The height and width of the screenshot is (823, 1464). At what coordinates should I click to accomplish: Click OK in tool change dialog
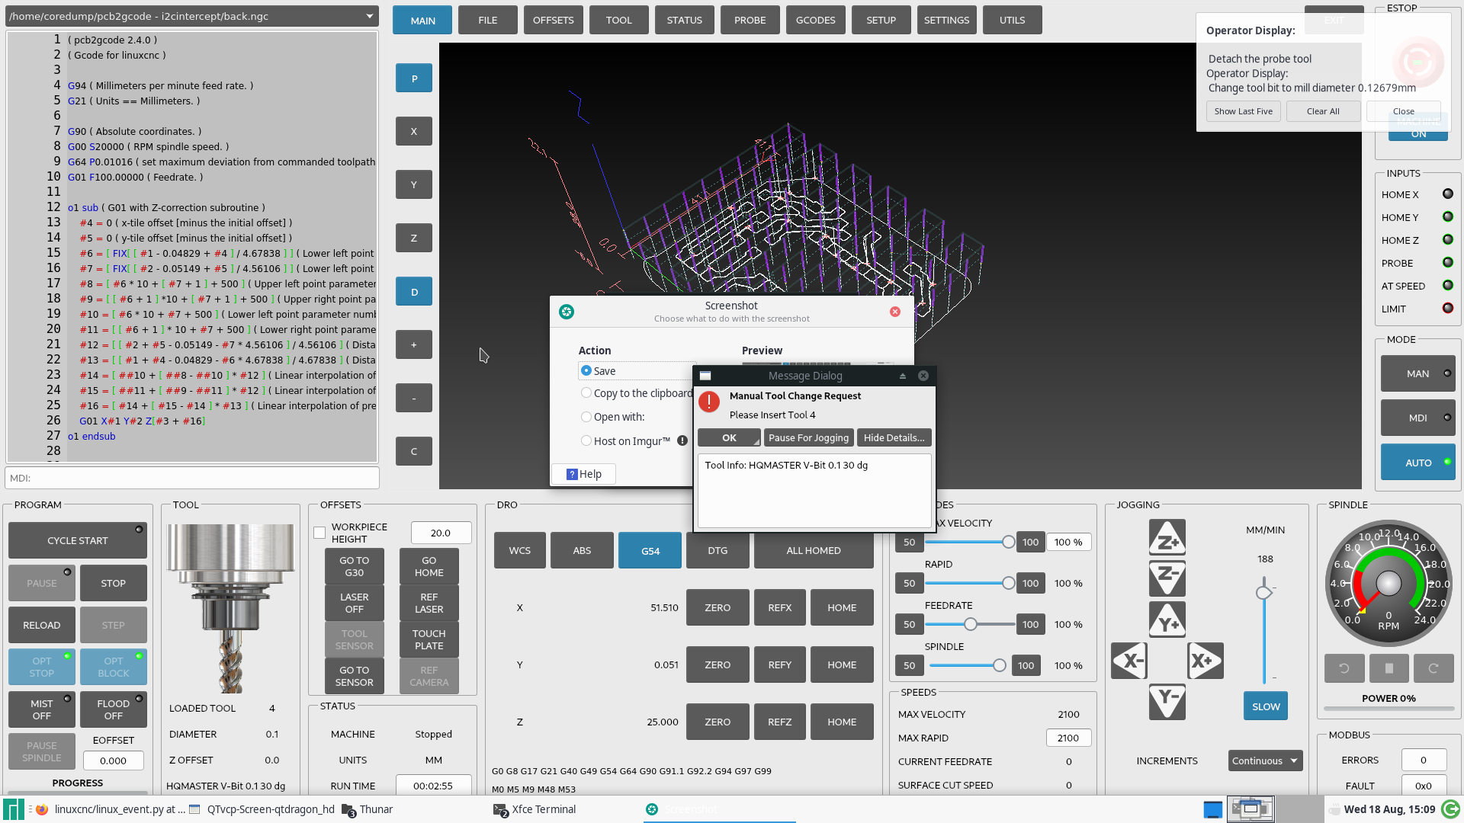click(729, 437)
